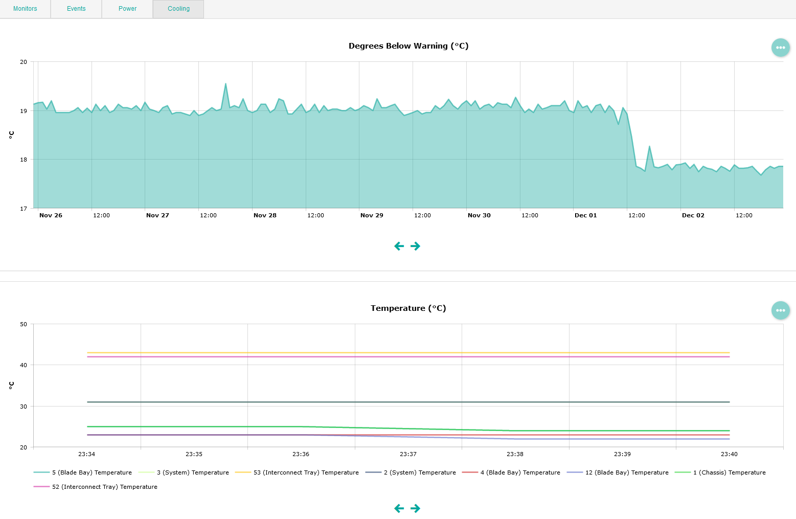Screen dimensions: 796x519
Task: Click the spike peak on Nov 27 afternoon
Action: click(225, 84)
